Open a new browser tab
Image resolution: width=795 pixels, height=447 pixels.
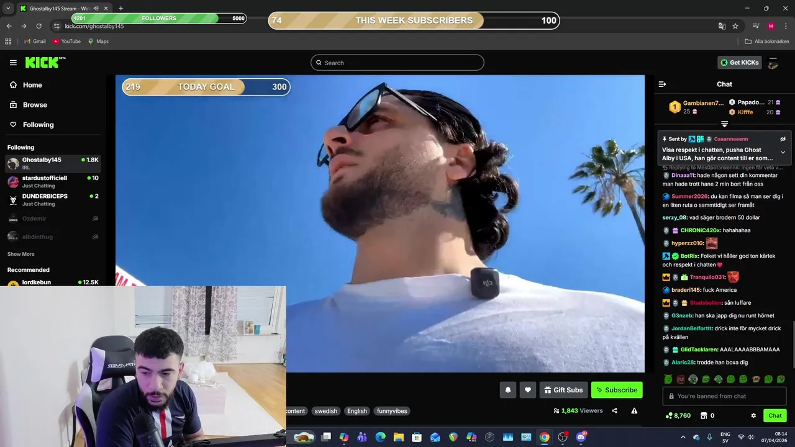120,8
